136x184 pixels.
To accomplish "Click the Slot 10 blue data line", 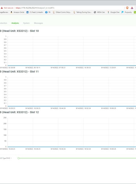I will tap(72, 65).
